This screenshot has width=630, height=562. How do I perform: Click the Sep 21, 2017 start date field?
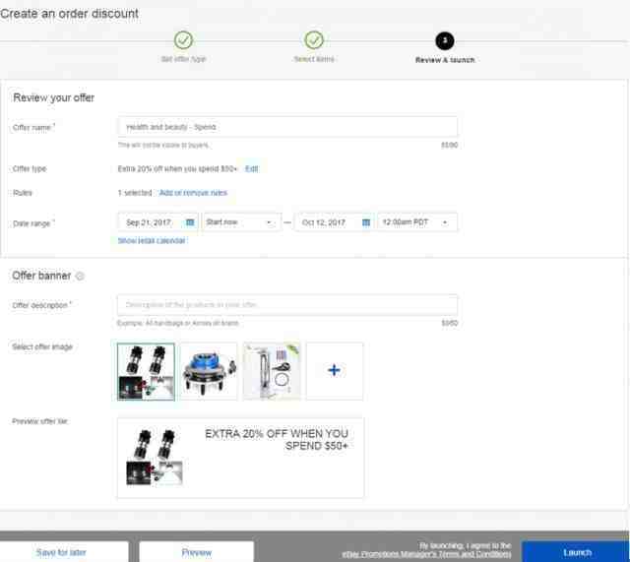[157, 222]
